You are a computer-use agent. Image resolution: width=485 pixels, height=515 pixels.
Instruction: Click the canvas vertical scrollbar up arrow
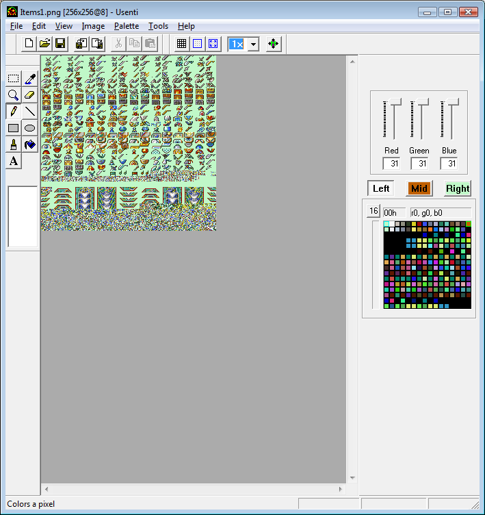click(352, 62)
